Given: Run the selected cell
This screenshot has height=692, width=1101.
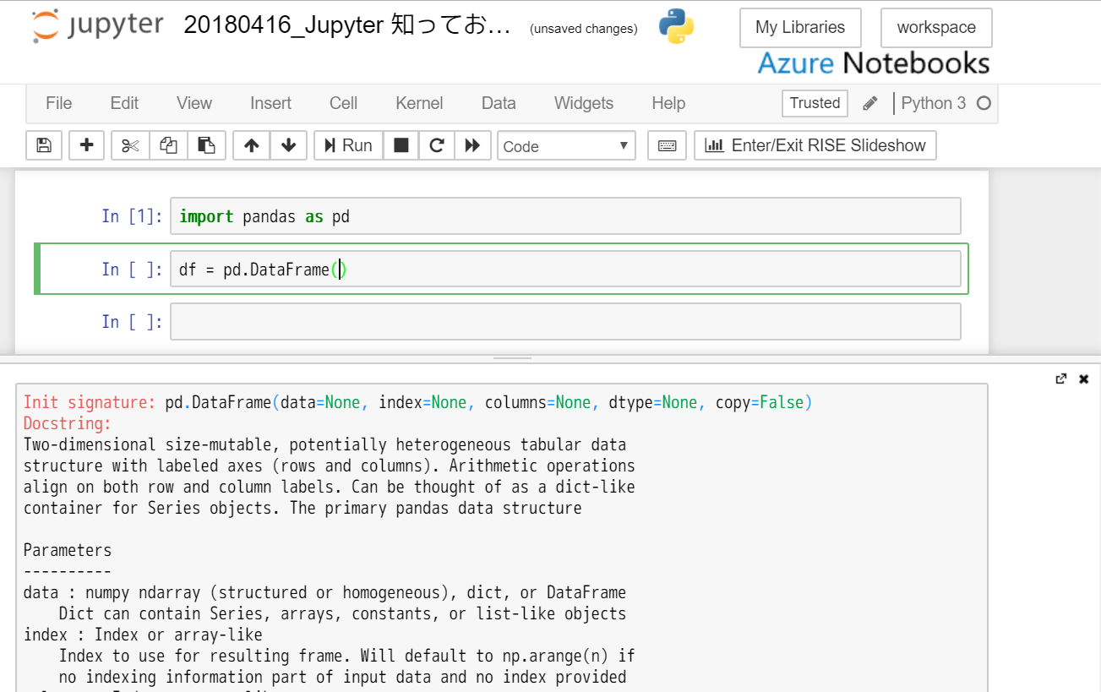Looking at the screenshot, I should tap(348, 145).
